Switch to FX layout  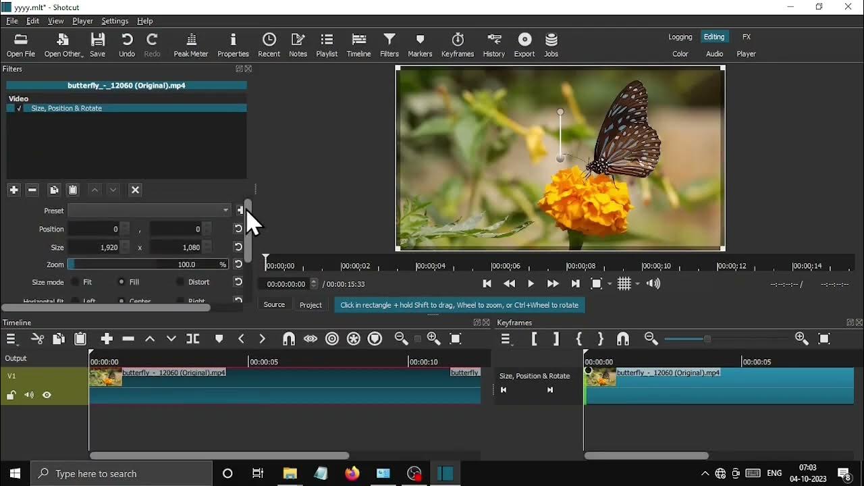click(x=747, y=37)
